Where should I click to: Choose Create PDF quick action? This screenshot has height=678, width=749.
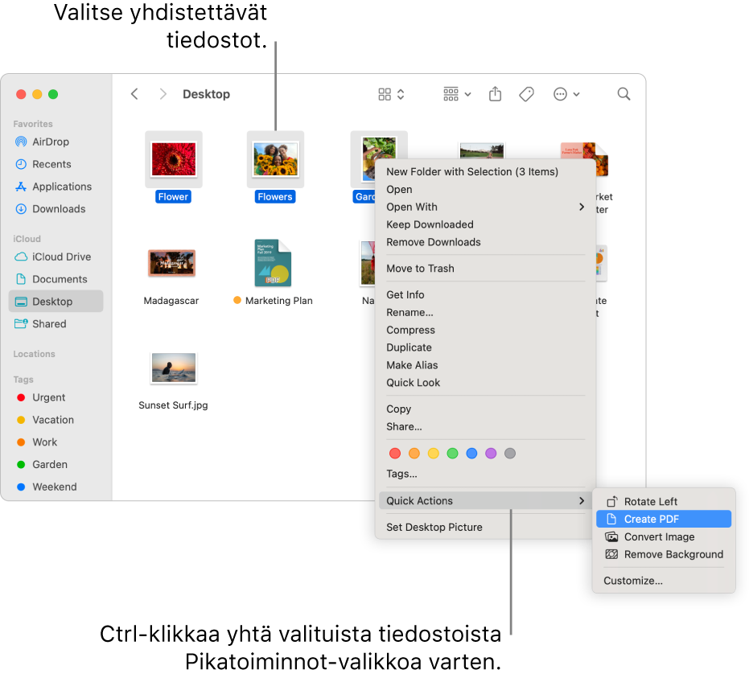point(664,519)
